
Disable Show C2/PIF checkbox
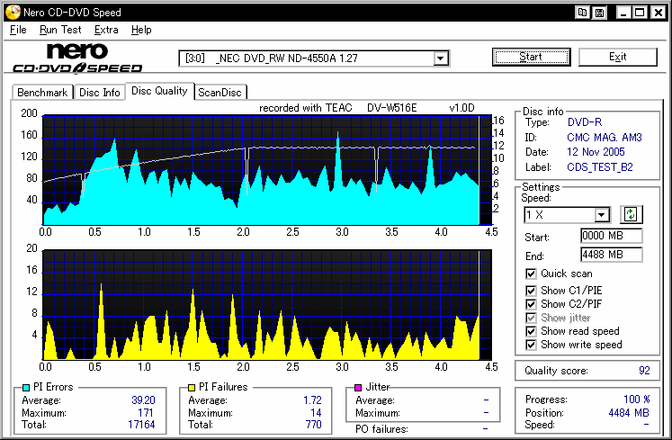point(531,304)
